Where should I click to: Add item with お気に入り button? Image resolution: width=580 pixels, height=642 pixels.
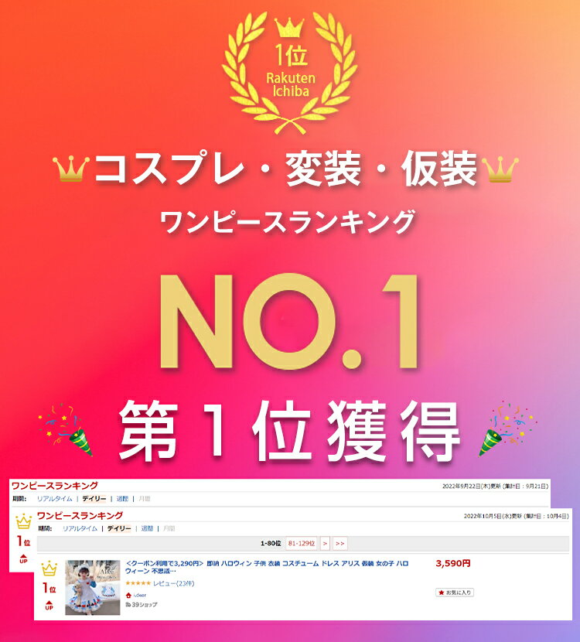(x=455, y=592)
